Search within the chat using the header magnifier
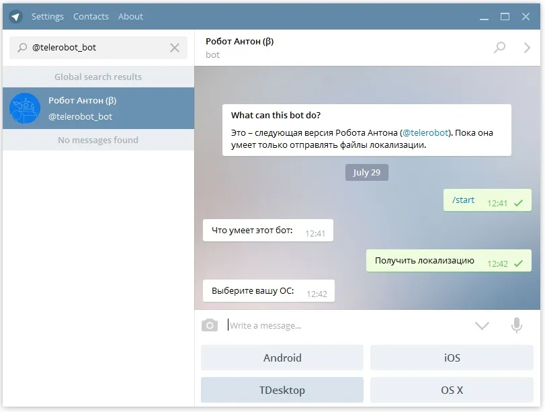 coord(499,47)
